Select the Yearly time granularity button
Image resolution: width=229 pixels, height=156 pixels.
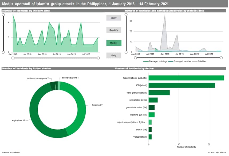[x=113, y=18]
